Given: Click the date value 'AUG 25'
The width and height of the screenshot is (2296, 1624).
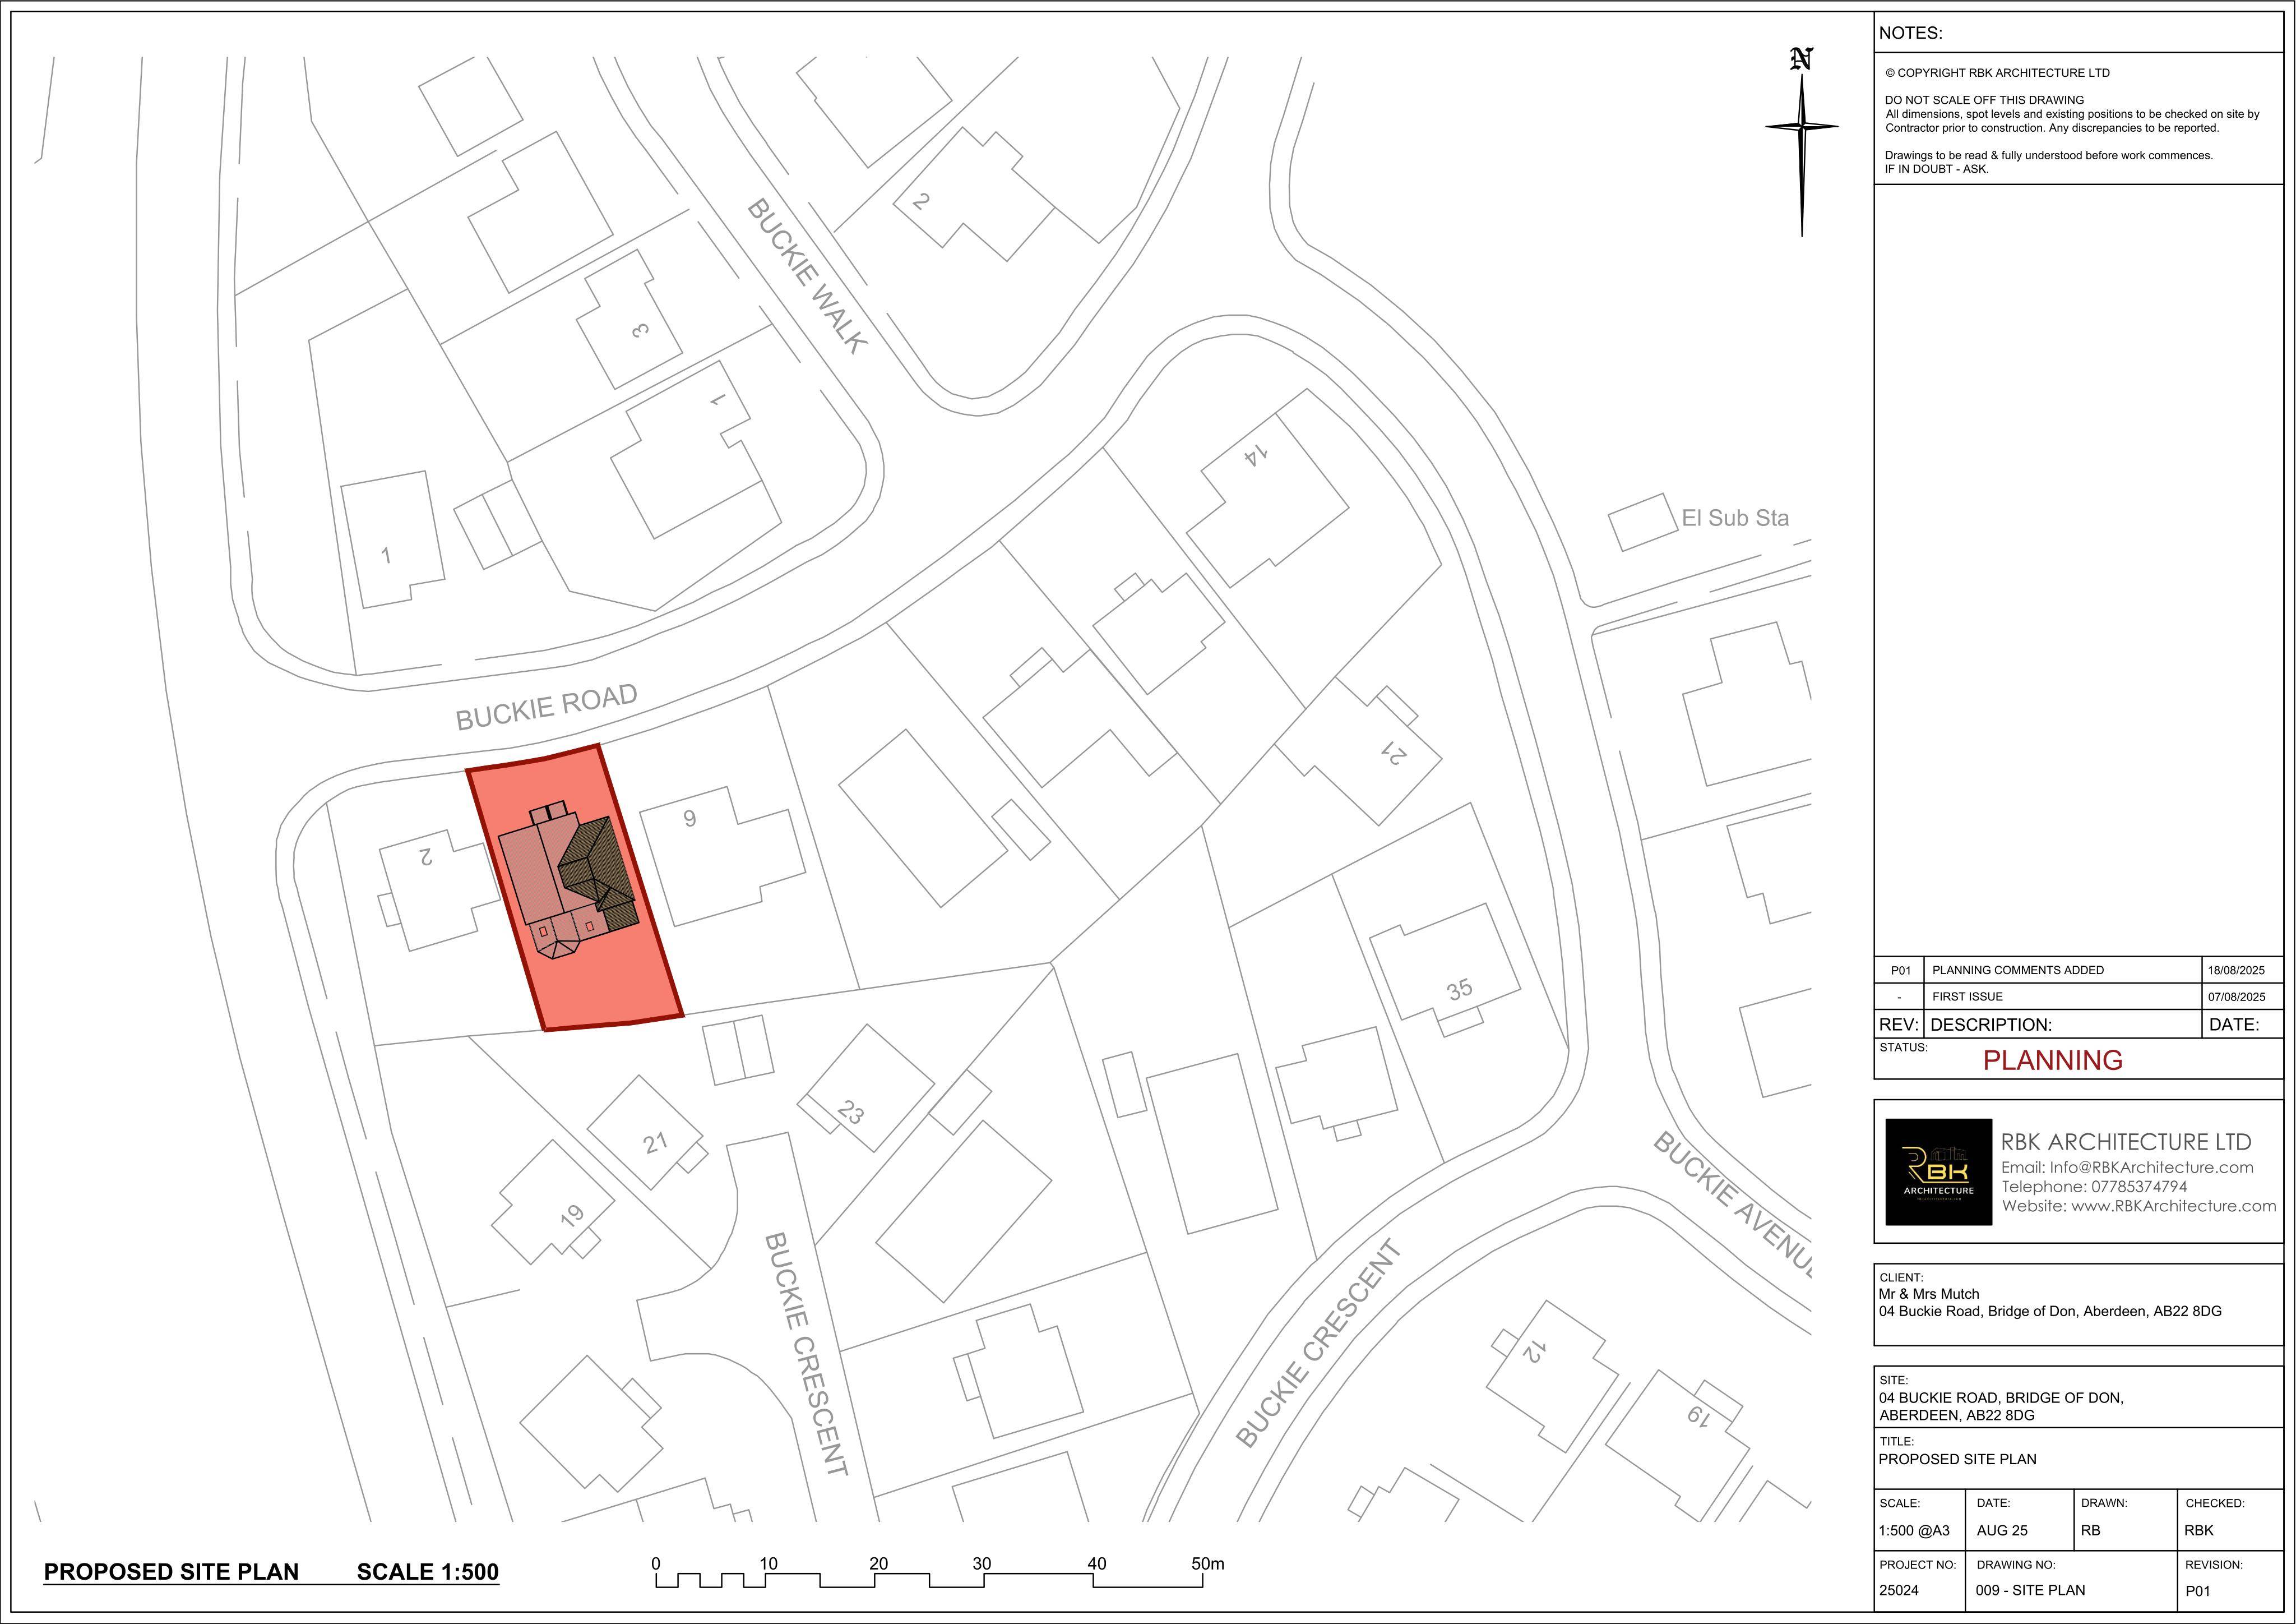Looking at the screenshot, I should pos(2002,1530).
